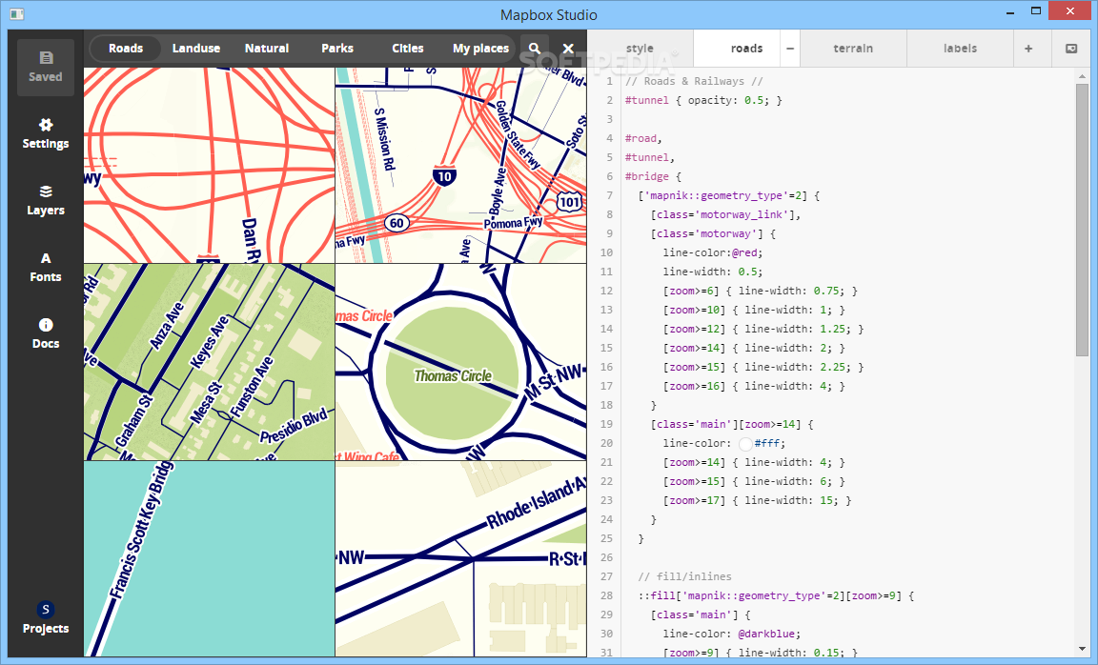This screenshot has width=1098, height=665.
Task: Click the scrollbar up arrow
Action: tap(1082, 76)
